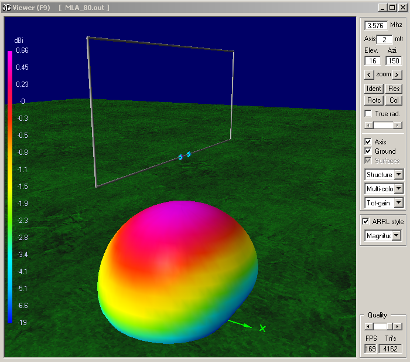Viewport: 410px width, 362px height.
Task: Uncheck the Axis checkbox
Action: point(368,142)
